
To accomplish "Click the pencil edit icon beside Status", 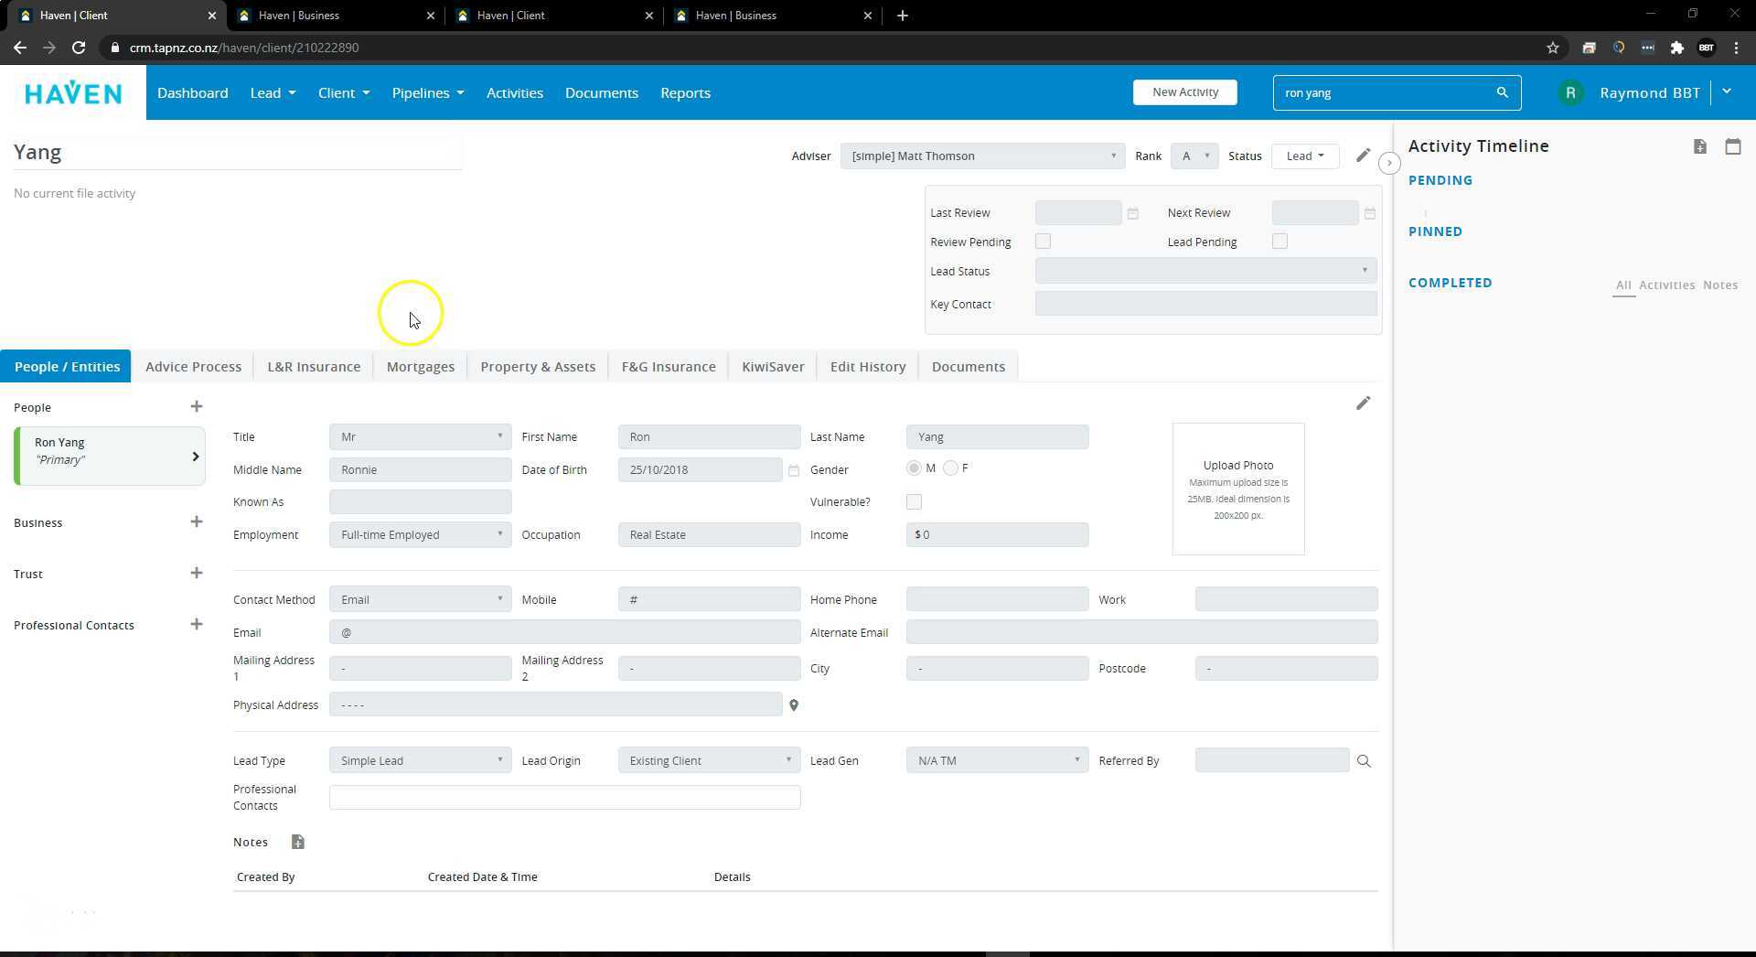I will point(1363,156).
